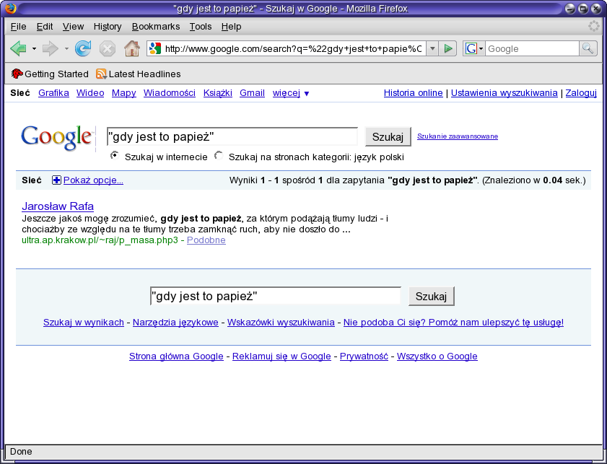The width and height of the screenshot is (607, 464).
Task: Expand the więcej menu arrow
Action: coord(307,94)
